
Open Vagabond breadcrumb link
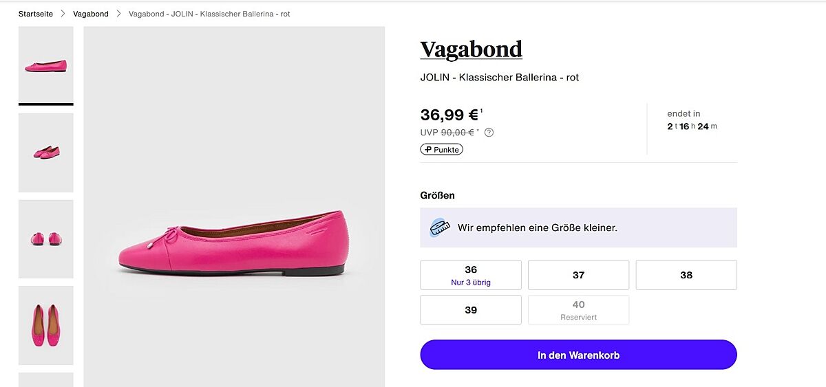[91, 14]
